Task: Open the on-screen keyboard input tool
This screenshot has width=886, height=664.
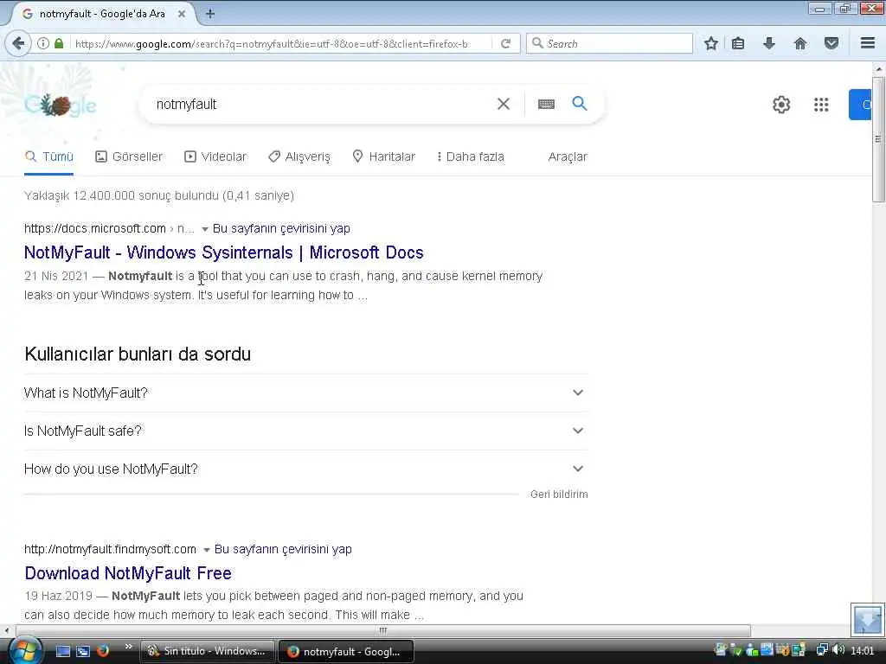Action: point(547,104)
